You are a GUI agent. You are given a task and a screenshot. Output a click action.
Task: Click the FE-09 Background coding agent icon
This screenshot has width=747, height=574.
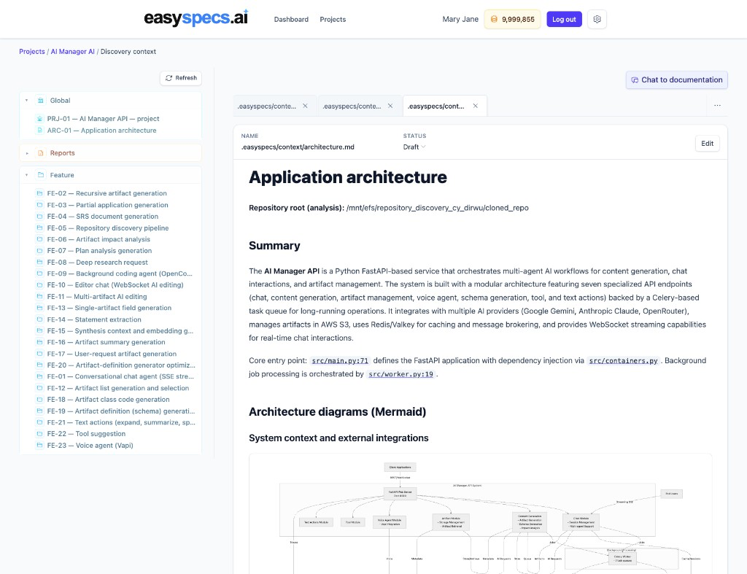point(39,274)
